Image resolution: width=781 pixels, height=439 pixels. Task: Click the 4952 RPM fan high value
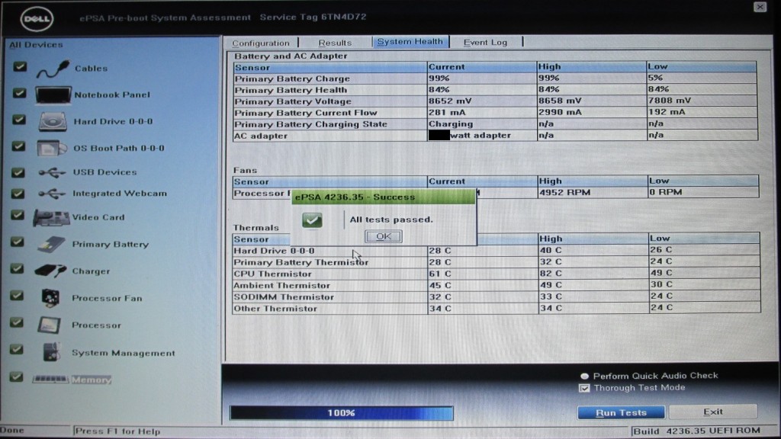565,192
